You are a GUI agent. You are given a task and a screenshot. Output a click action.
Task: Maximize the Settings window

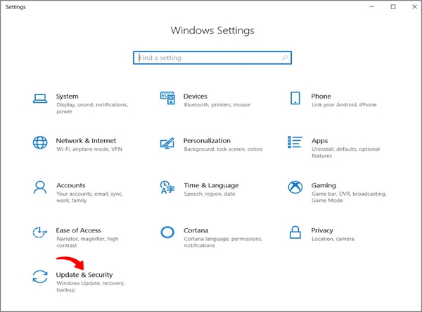[393, 7]
